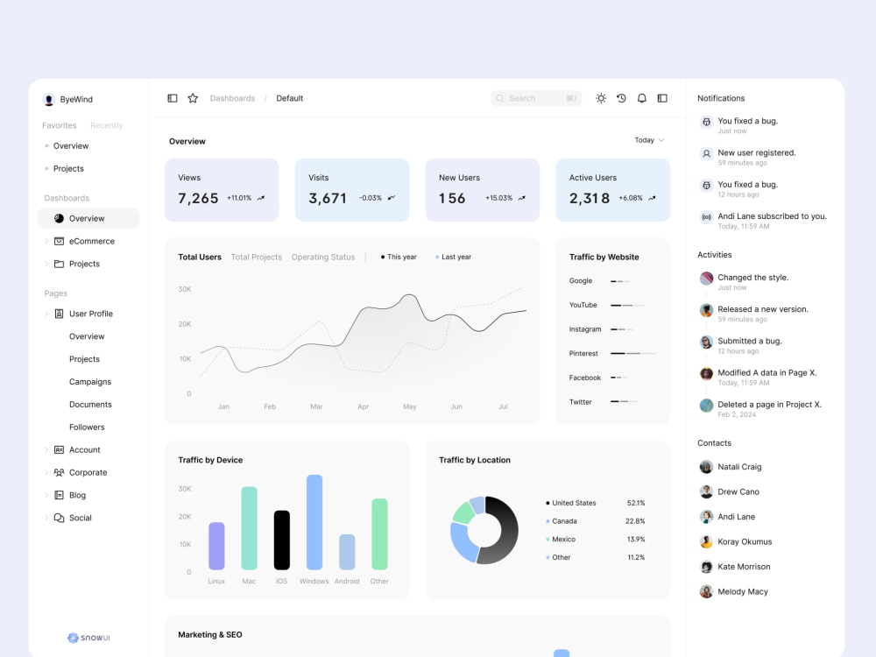Expand the Social menu chevron
The width and height of the screenshot is (876, 657).
(x=46, y=518)
